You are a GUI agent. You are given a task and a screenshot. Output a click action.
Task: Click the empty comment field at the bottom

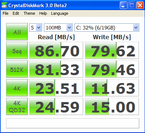pyautogui.click(x=73, y=123)
